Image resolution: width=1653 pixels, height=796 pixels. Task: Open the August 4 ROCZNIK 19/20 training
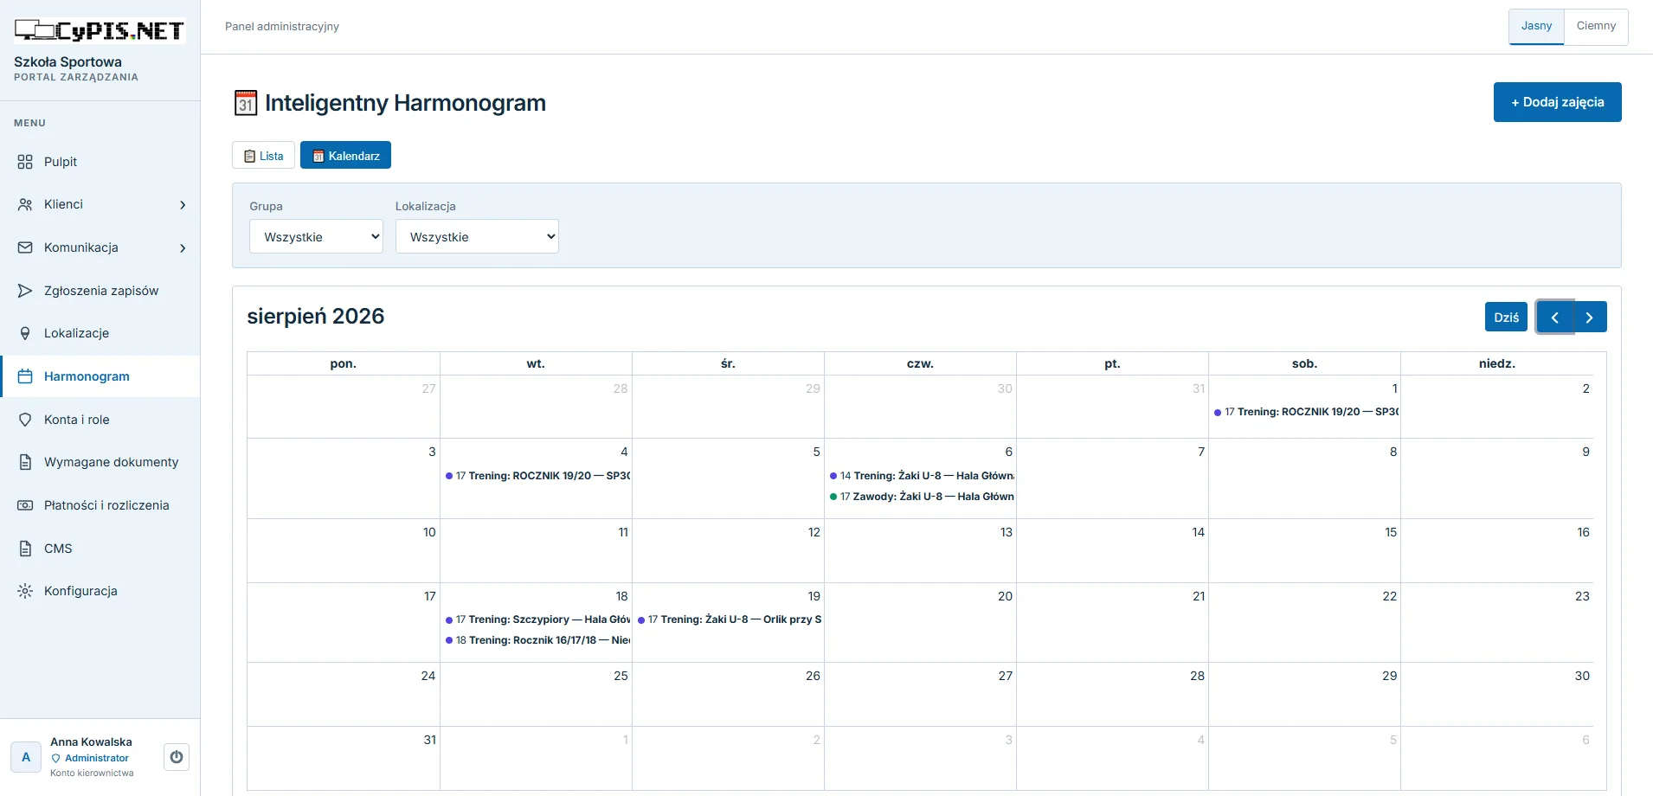[537, 476]
